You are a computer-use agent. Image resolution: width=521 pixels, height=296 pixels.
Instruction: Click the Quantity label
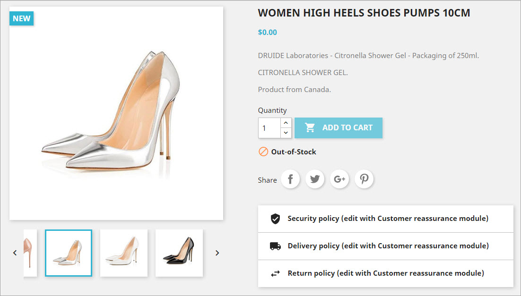click(272, 110)
